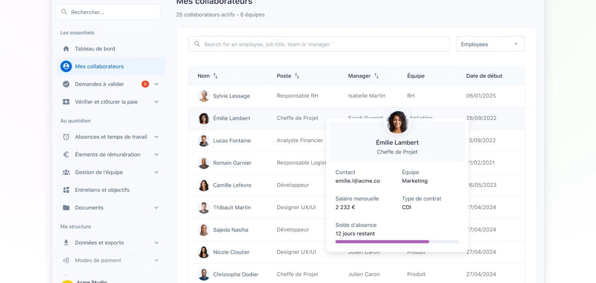
Task: Click the Tableau de bord home icon
Action: [66, 49]
